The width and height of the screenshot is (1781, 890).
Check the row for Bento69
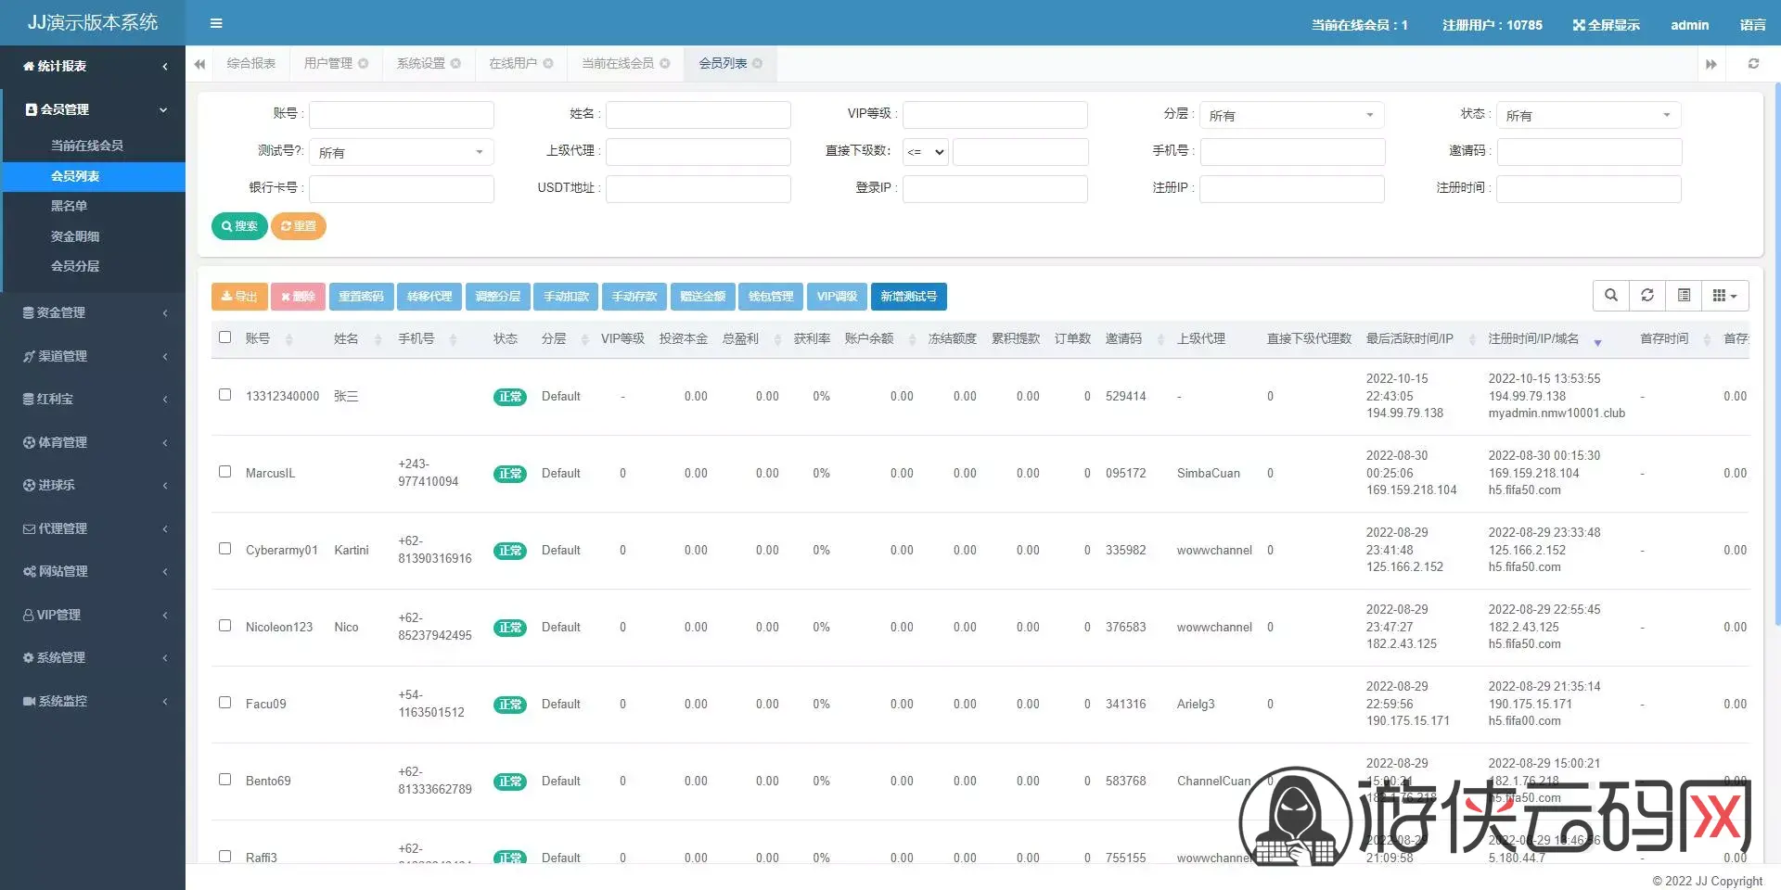pos(224,780)
